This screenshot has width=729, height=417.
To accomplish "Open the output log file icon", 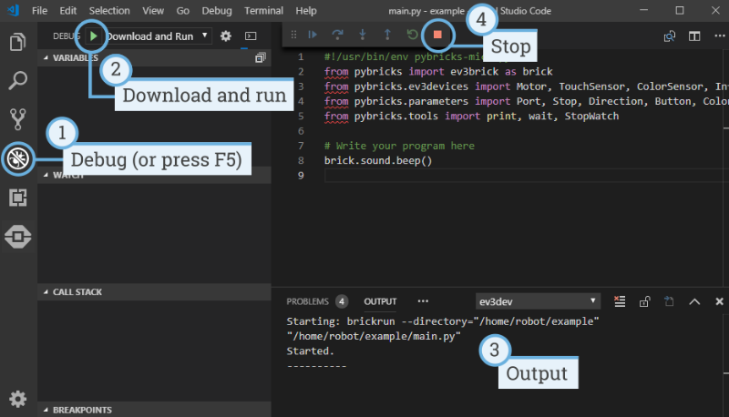I will (669, 301).
